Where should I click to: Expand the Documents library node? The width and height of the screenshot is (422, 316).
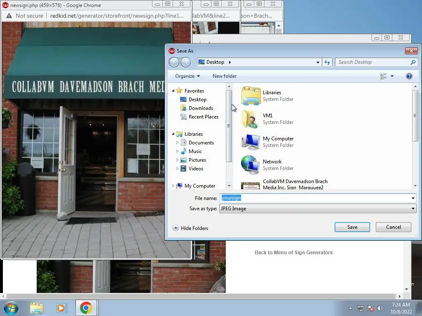pos(177,143)
